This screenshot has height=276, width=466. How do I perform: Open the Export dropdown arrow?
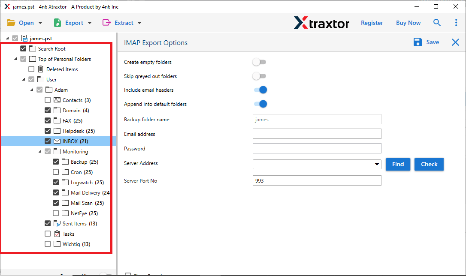coord(89,22)
